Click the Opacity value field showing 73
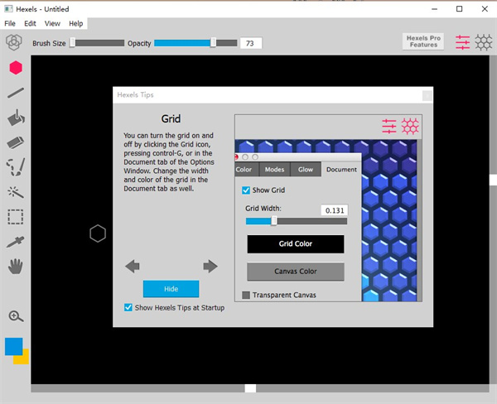Image resolution: width=497 pixels, height=404 pixels. (x=251, y=43)
